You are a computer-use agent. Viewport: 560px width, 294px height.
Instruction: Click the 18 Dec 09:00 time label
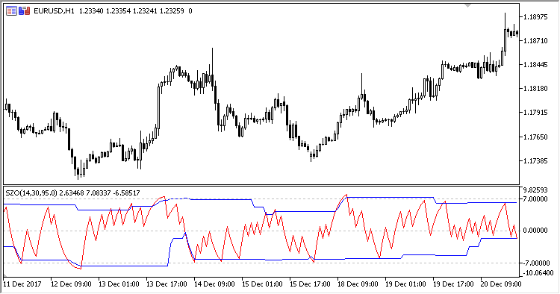coord(358,284)
